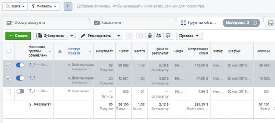The width and height of the screenshot is (275, 123).
Task: Uncheck the first row checkbox with 62 purchases
Action: click(x=9, y=65)
